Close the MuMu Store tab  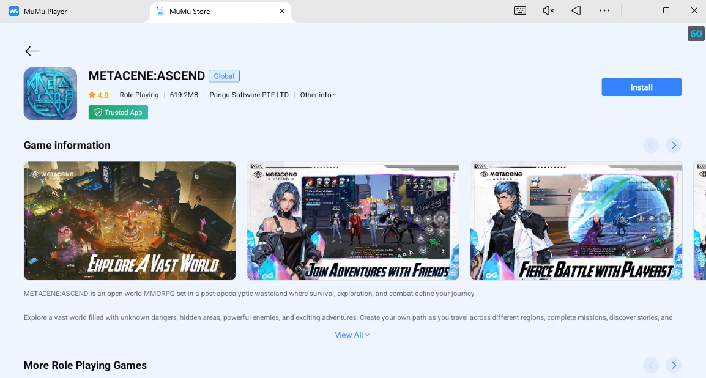click(282, 11)
